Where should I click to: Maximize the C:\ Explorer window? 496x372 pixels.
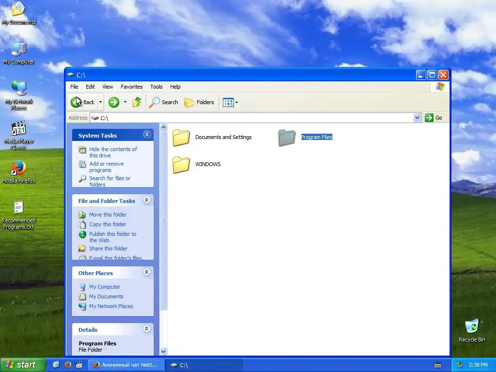tap(432, 75)
